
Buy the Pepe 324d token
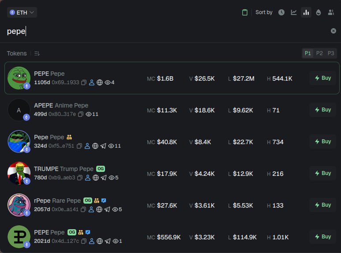pyautogui.click(x=323, y=141)
